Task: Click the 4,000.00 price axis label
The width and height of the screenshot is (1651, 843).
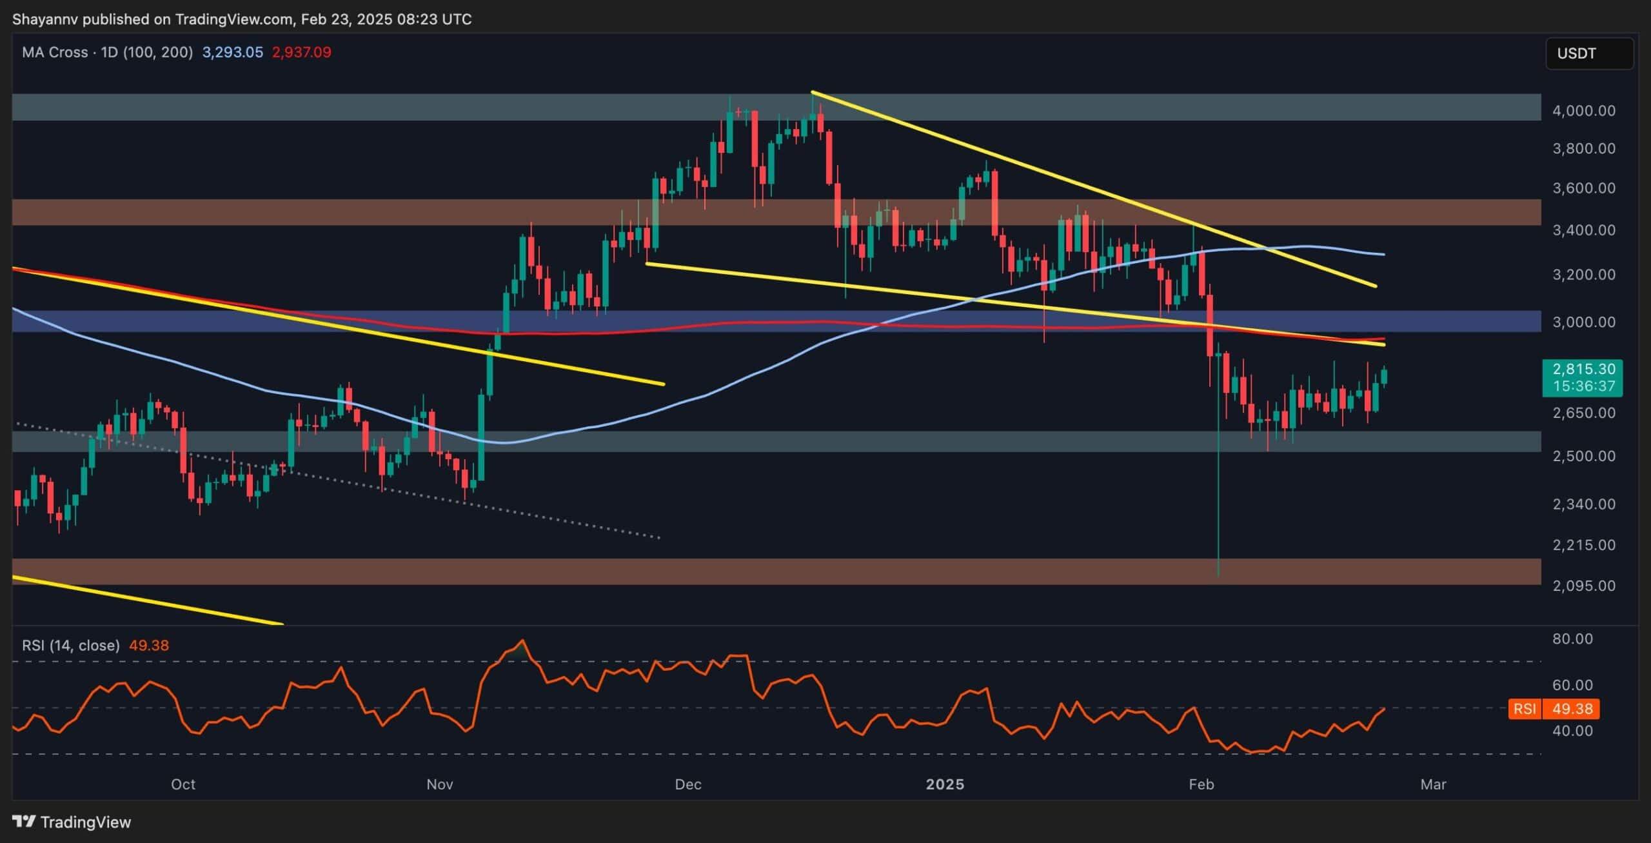Action: point(1583,111)
